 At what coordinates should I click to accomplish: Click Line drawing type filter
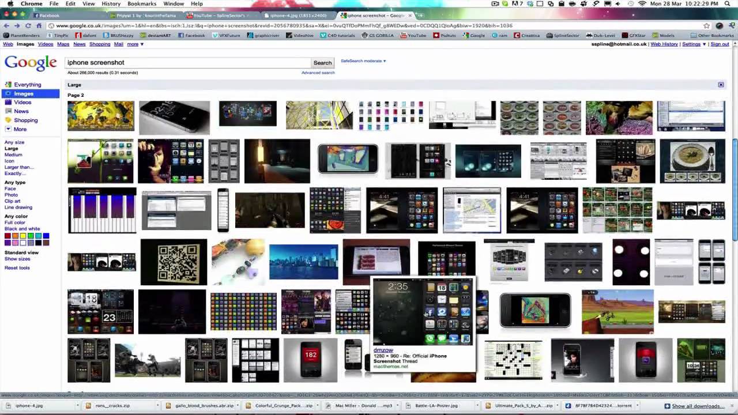18,207
